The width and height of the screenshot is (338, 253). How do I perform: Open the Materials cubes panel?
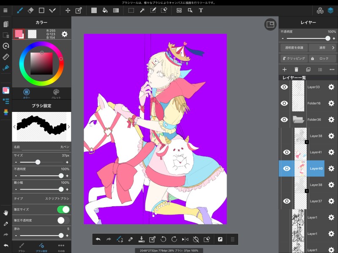click(x=320, y=10)
